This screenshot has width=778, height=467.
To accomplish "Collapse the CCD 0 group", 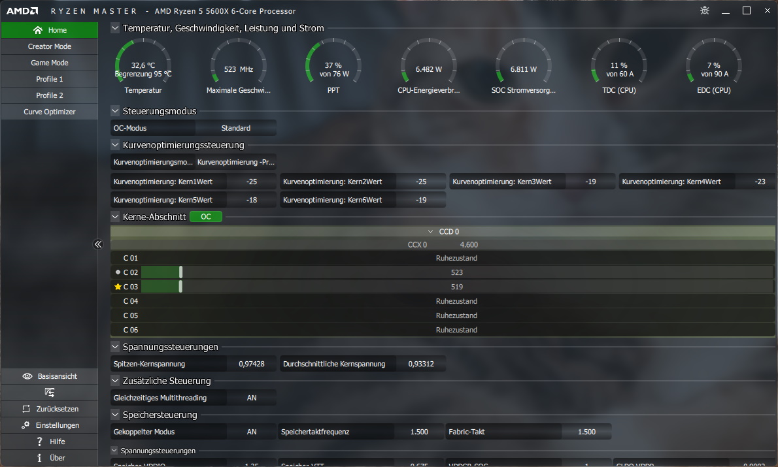I will click(431, 231).
